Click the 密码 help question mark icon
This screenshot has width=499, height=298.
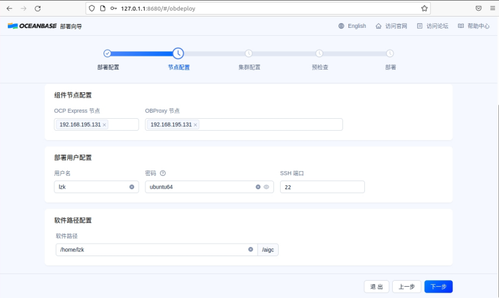pyautogui.click(x=163, y=173)
